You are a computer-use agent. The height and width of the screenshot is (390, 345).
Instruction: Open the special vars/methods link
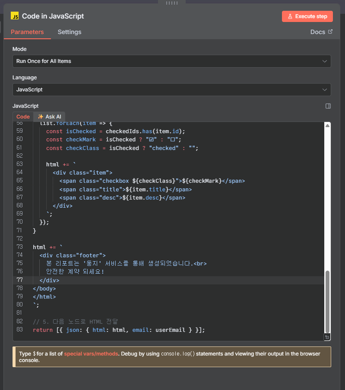coord(91,354)
